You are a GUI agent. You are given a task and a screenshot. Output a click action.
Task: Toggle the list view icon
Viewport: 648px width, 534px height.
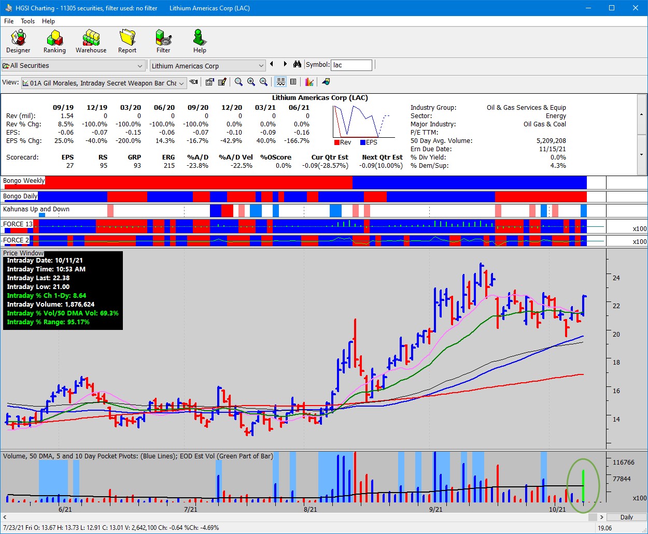(293, 82)
